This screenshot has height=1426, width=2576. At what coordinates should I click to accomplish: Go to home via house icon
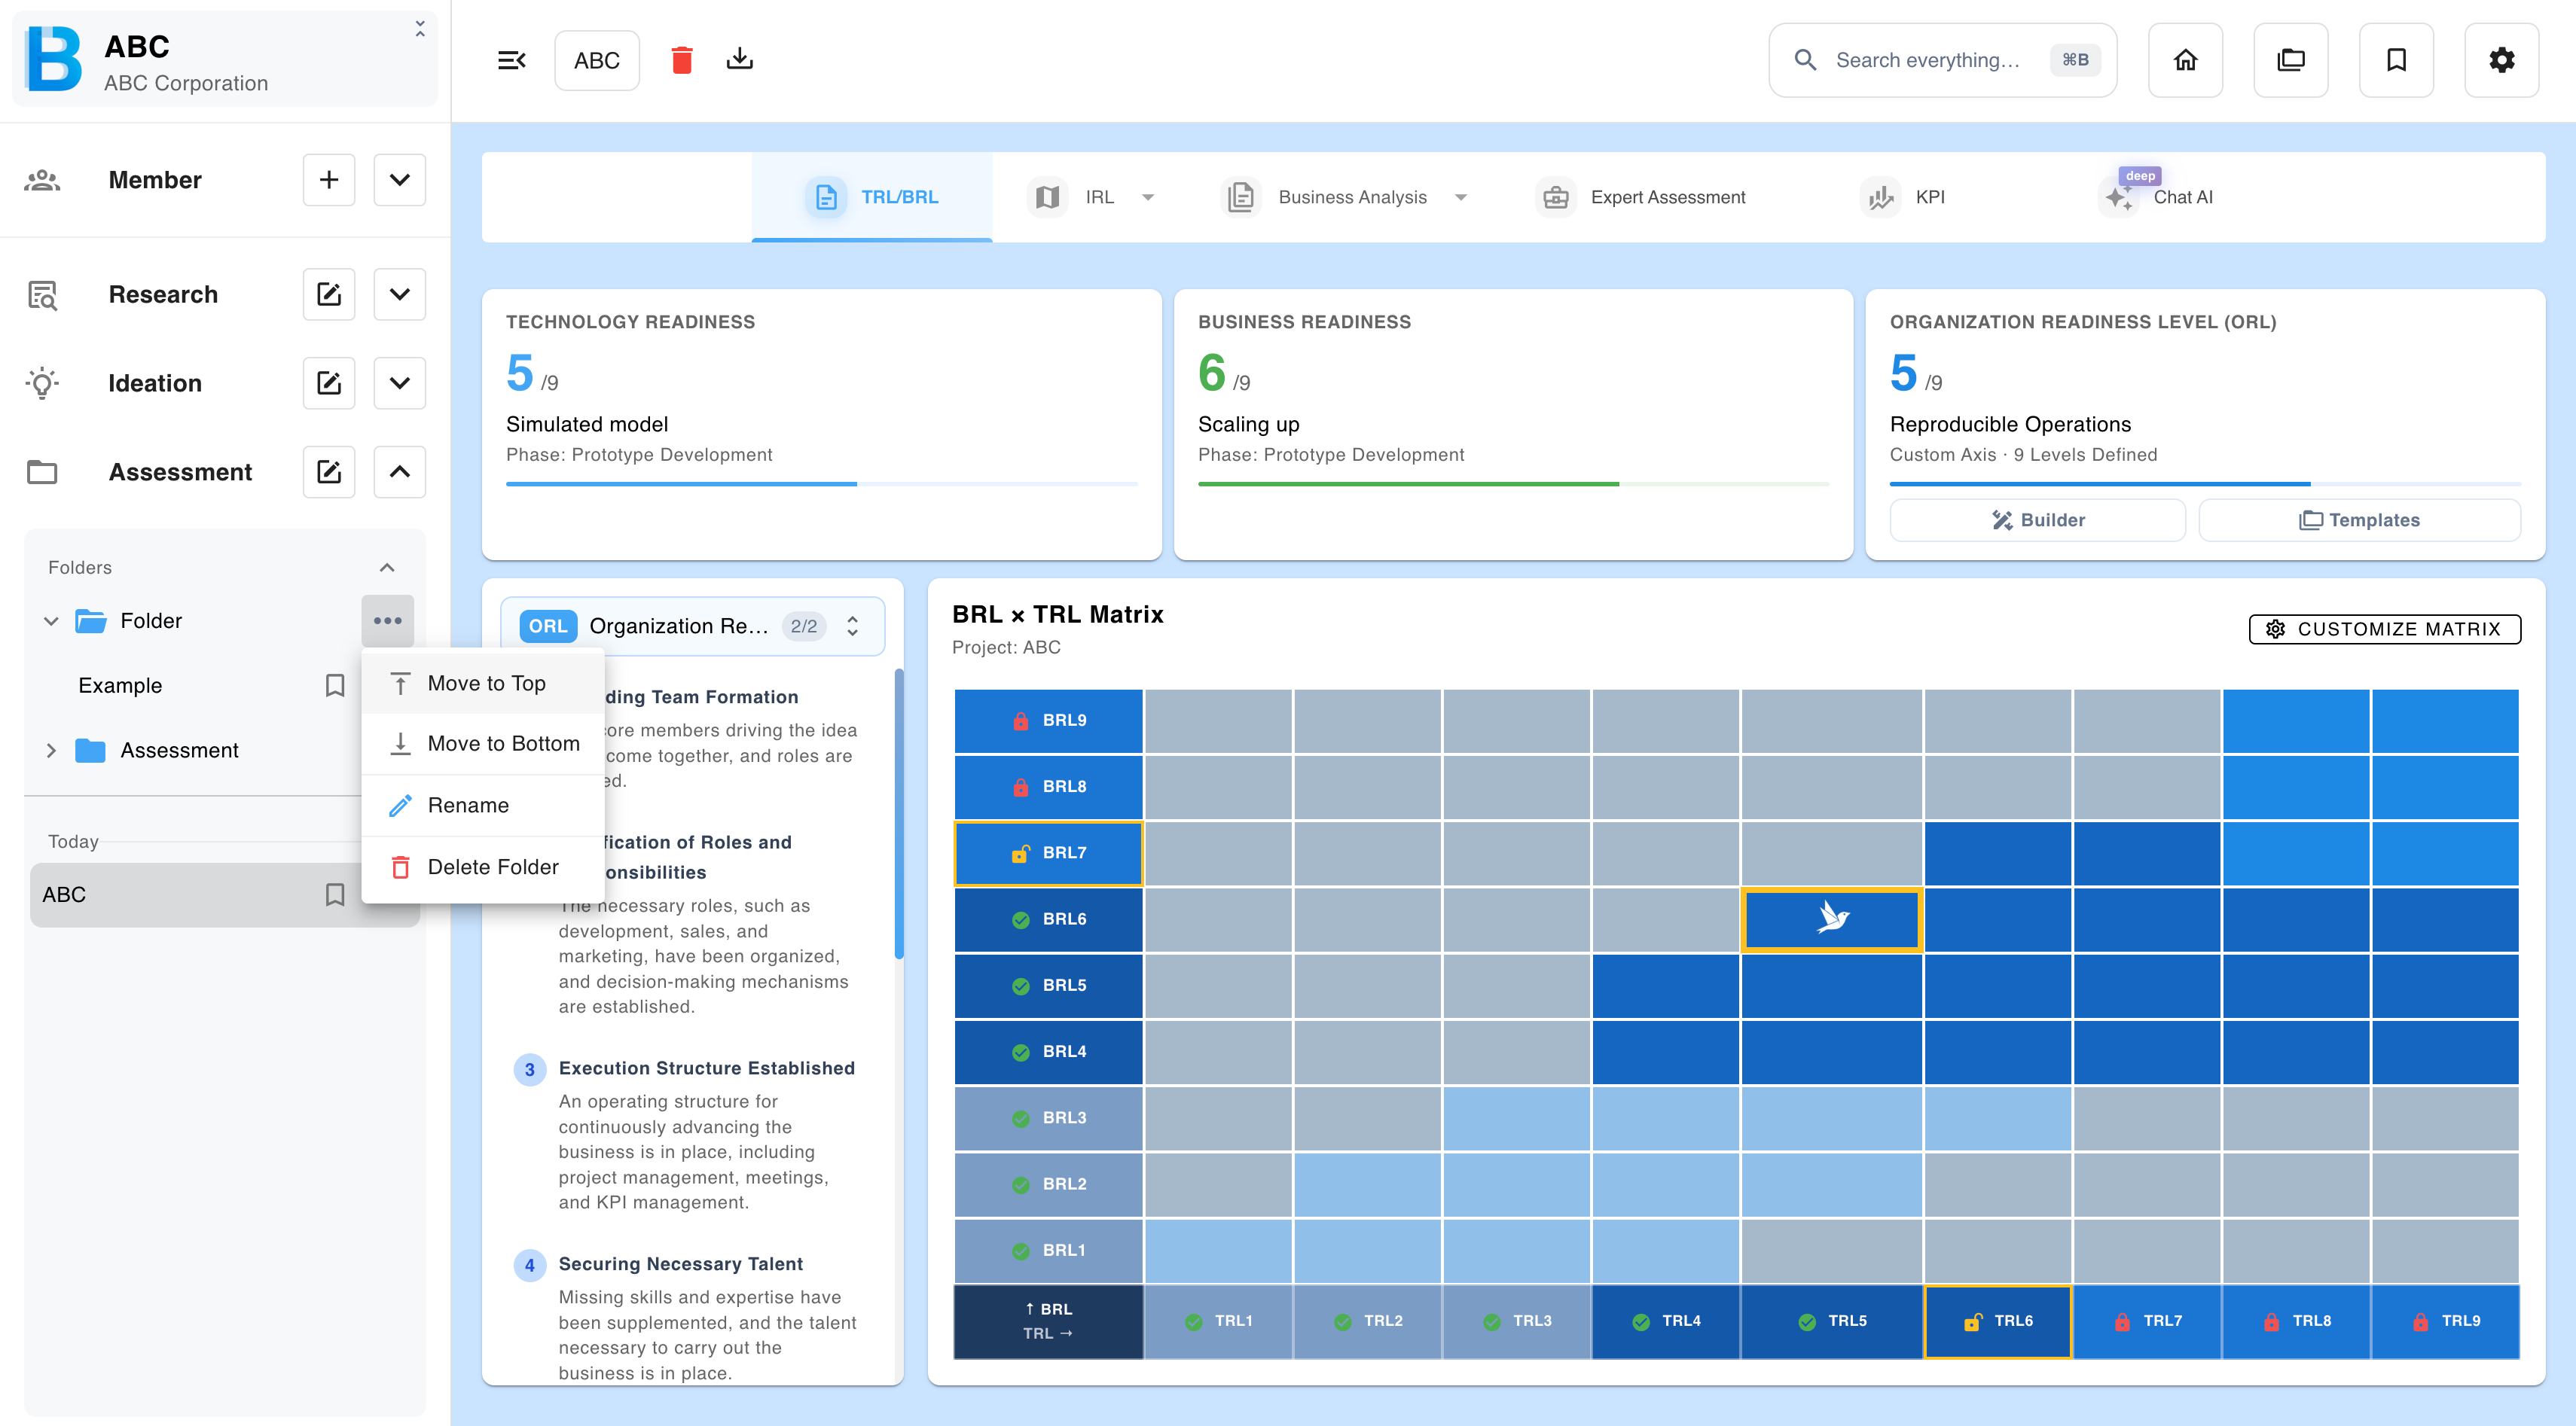tap(2185, 60)
